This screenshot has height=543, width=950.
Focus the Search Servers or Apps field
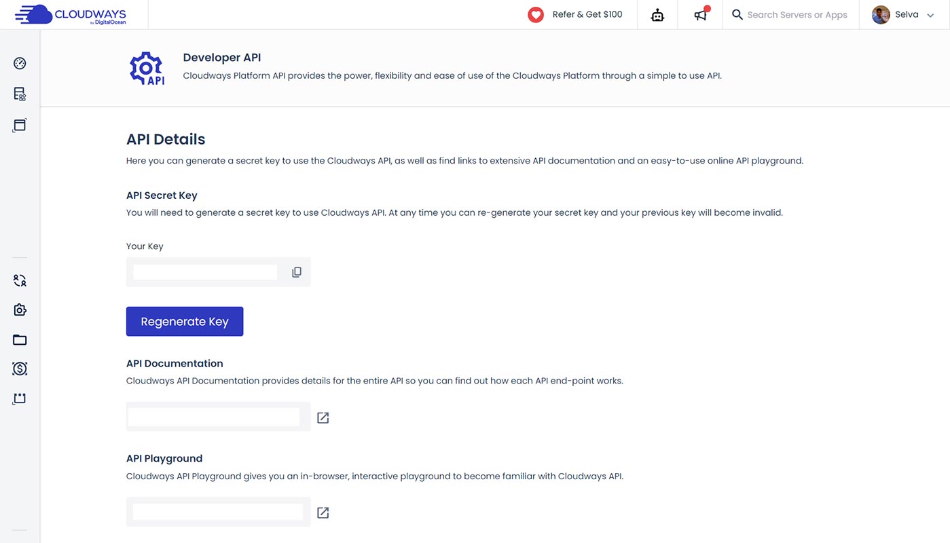click(x=797, y=15)
